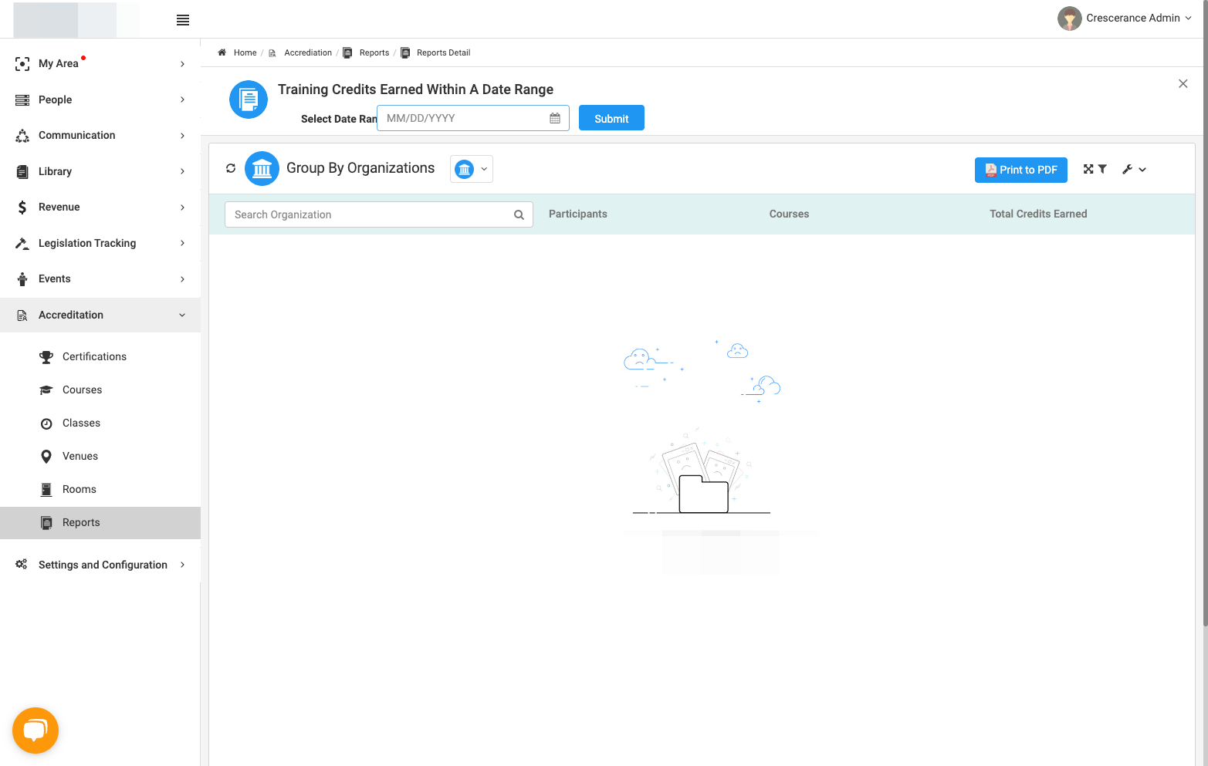Click the report document icon by title
The width and height of the screenshot is (1208, 766).
click(x=249, y=100)
